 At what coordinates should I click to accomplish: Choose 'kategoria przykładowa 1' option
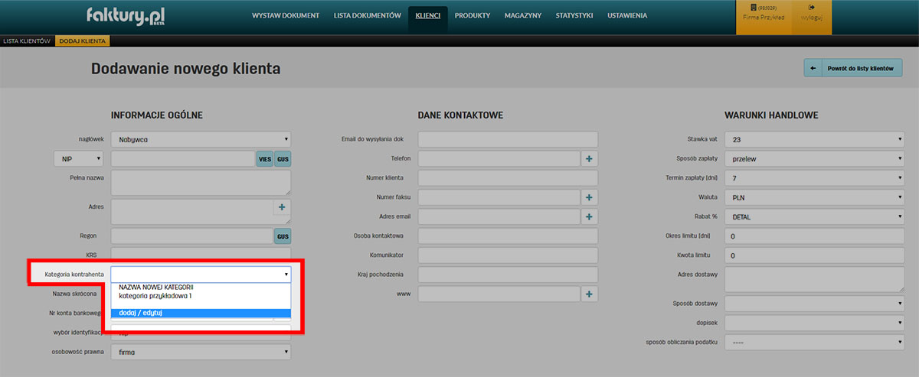[155, 295]
